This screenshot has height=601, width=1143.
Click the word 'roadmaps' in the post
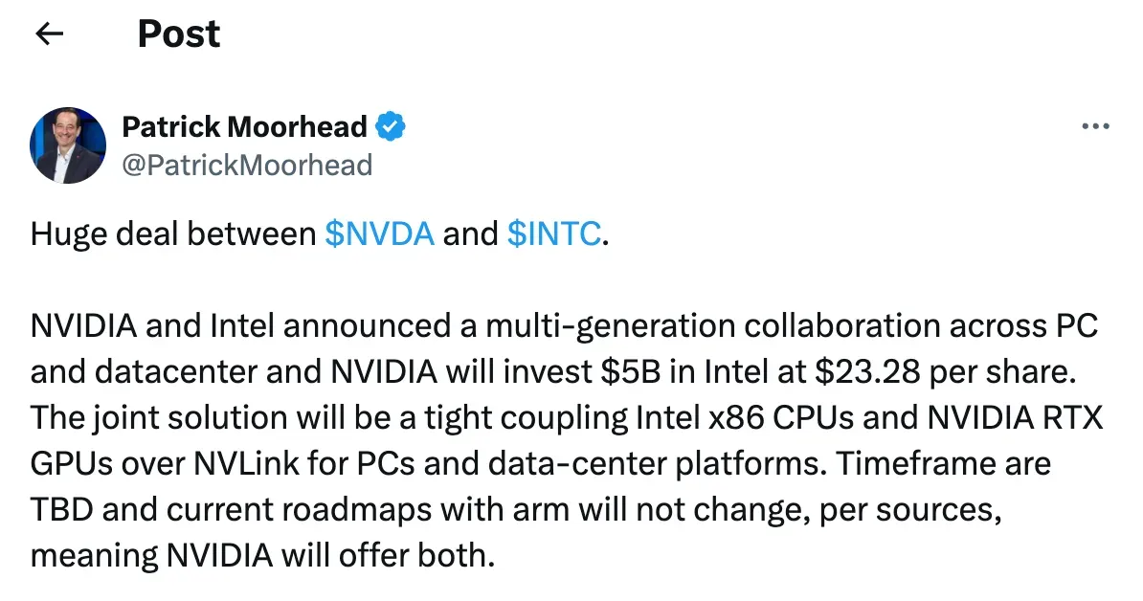click(356, 511)
